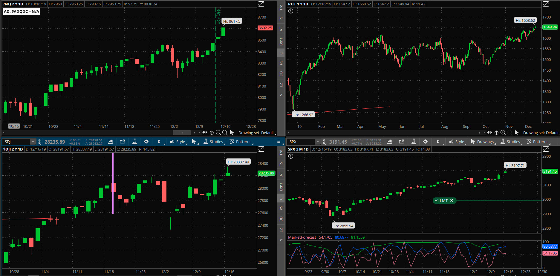560x276 pixels.
Task: Open chart settings gear in SPX toolbar
Action: click(425, 142)
